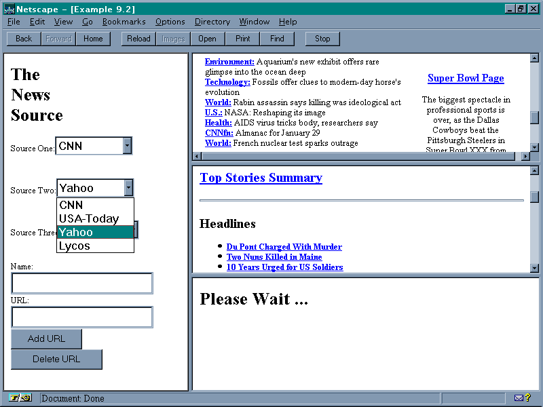
Task: Click the Print toolbar button
Action: [x=242, y=39]
